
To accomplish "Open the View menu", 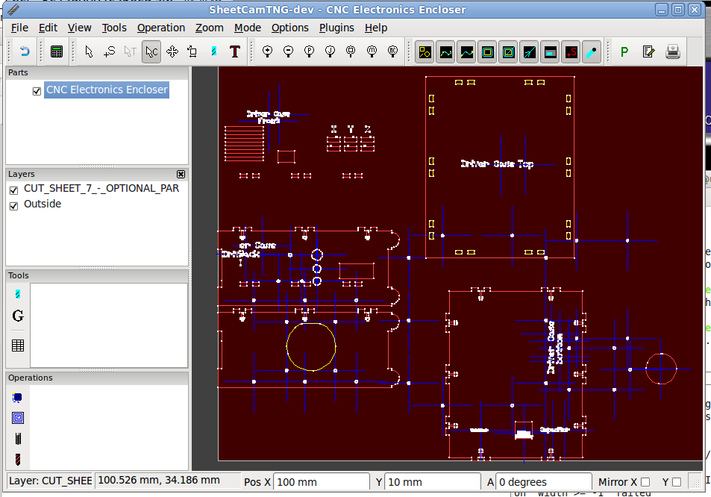I will tap(79, 28).
